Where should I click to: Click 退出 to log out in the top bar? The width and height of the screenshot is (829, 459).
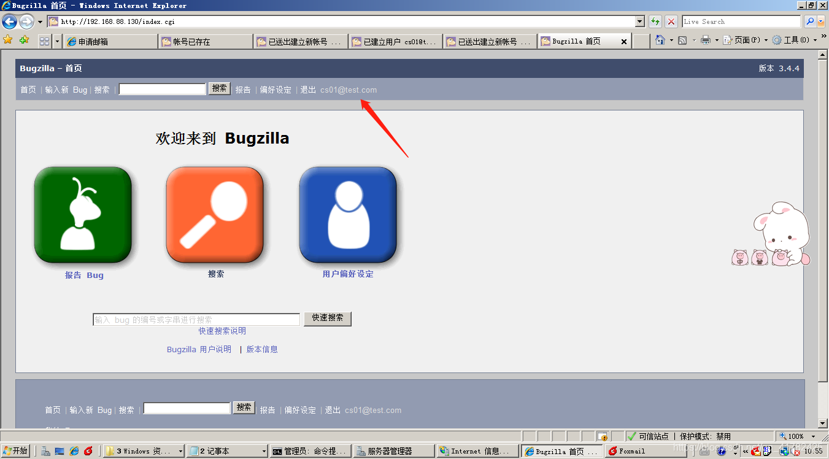[x=308, y=90]
